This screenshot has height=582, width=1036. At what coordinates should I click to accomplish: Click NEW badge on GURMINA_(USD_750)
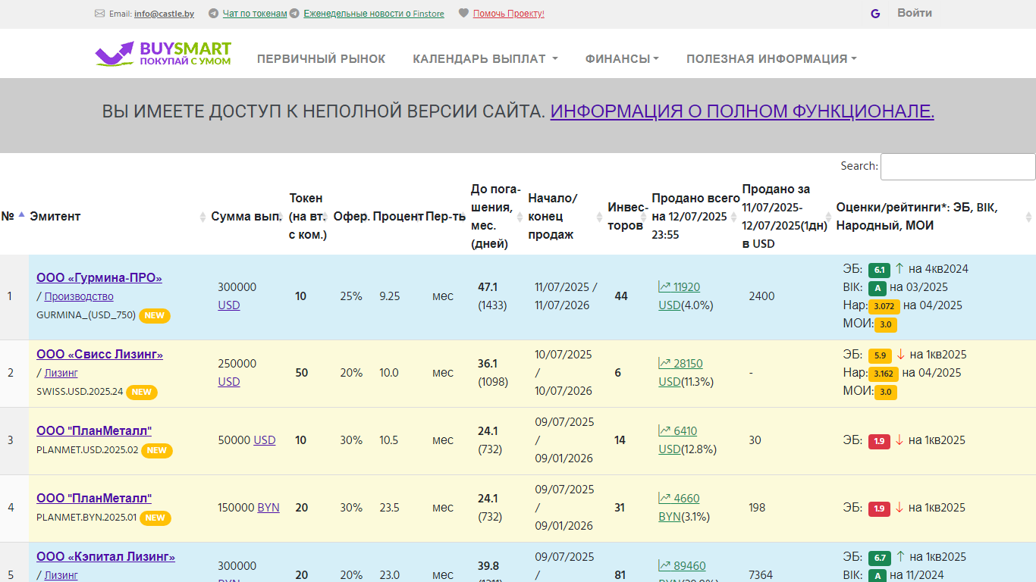click(x=155, y=315)
